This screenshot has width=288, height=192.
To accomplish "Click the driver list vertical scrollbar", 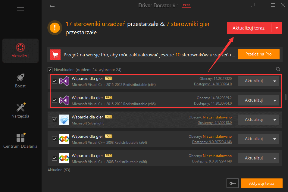I will 285,97.
